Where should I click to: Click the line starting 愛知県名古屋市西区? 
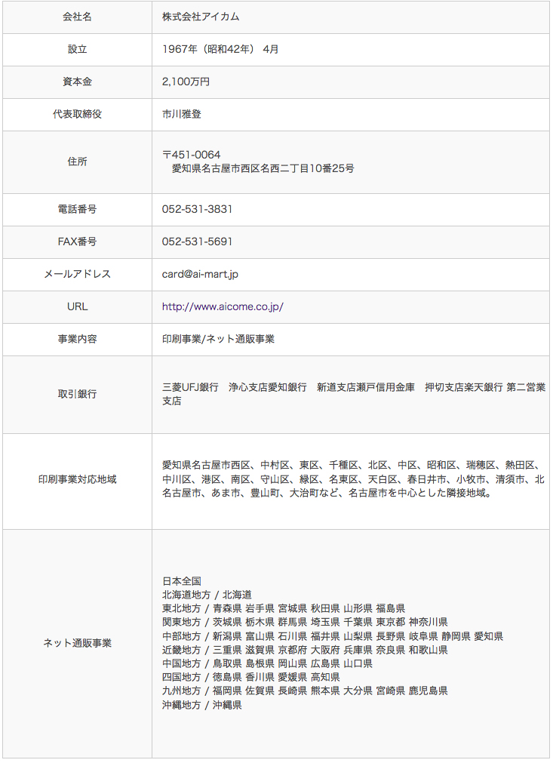pos(353,466)
